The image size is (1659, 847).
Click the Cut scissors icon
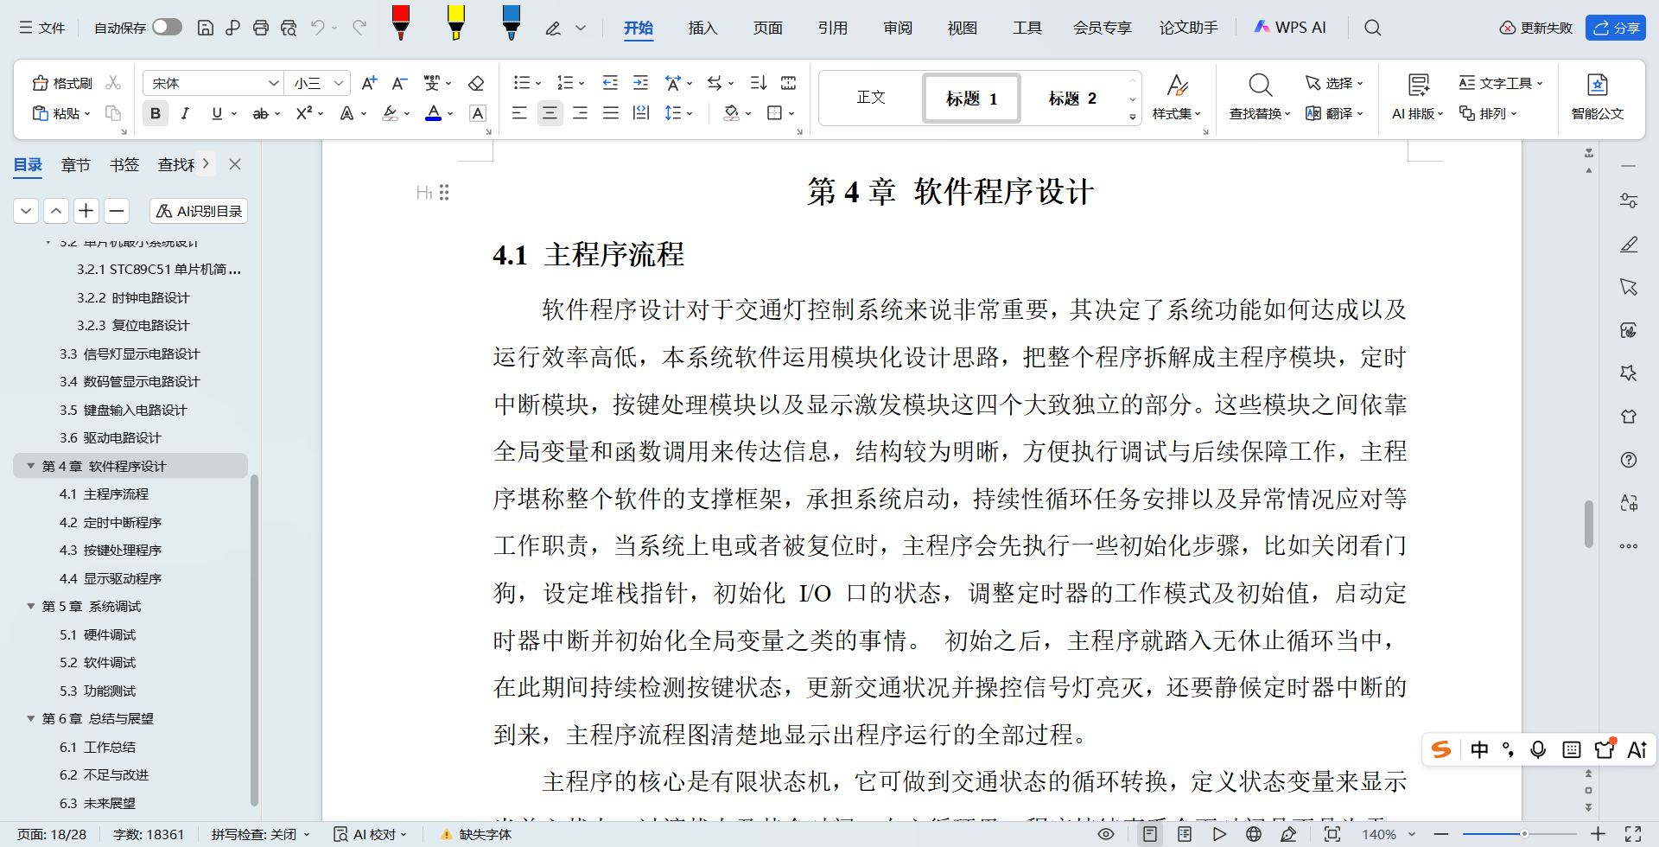pyautogui.click(x=113, y=83)
